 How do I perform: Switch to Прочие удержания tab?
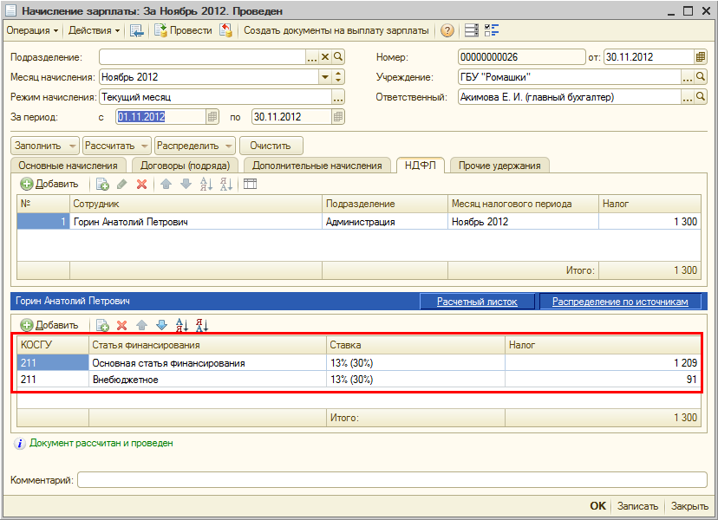click(499, 166)
